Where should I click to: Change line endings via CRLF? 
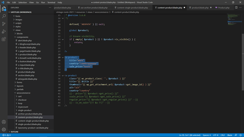tap(223, 135)
